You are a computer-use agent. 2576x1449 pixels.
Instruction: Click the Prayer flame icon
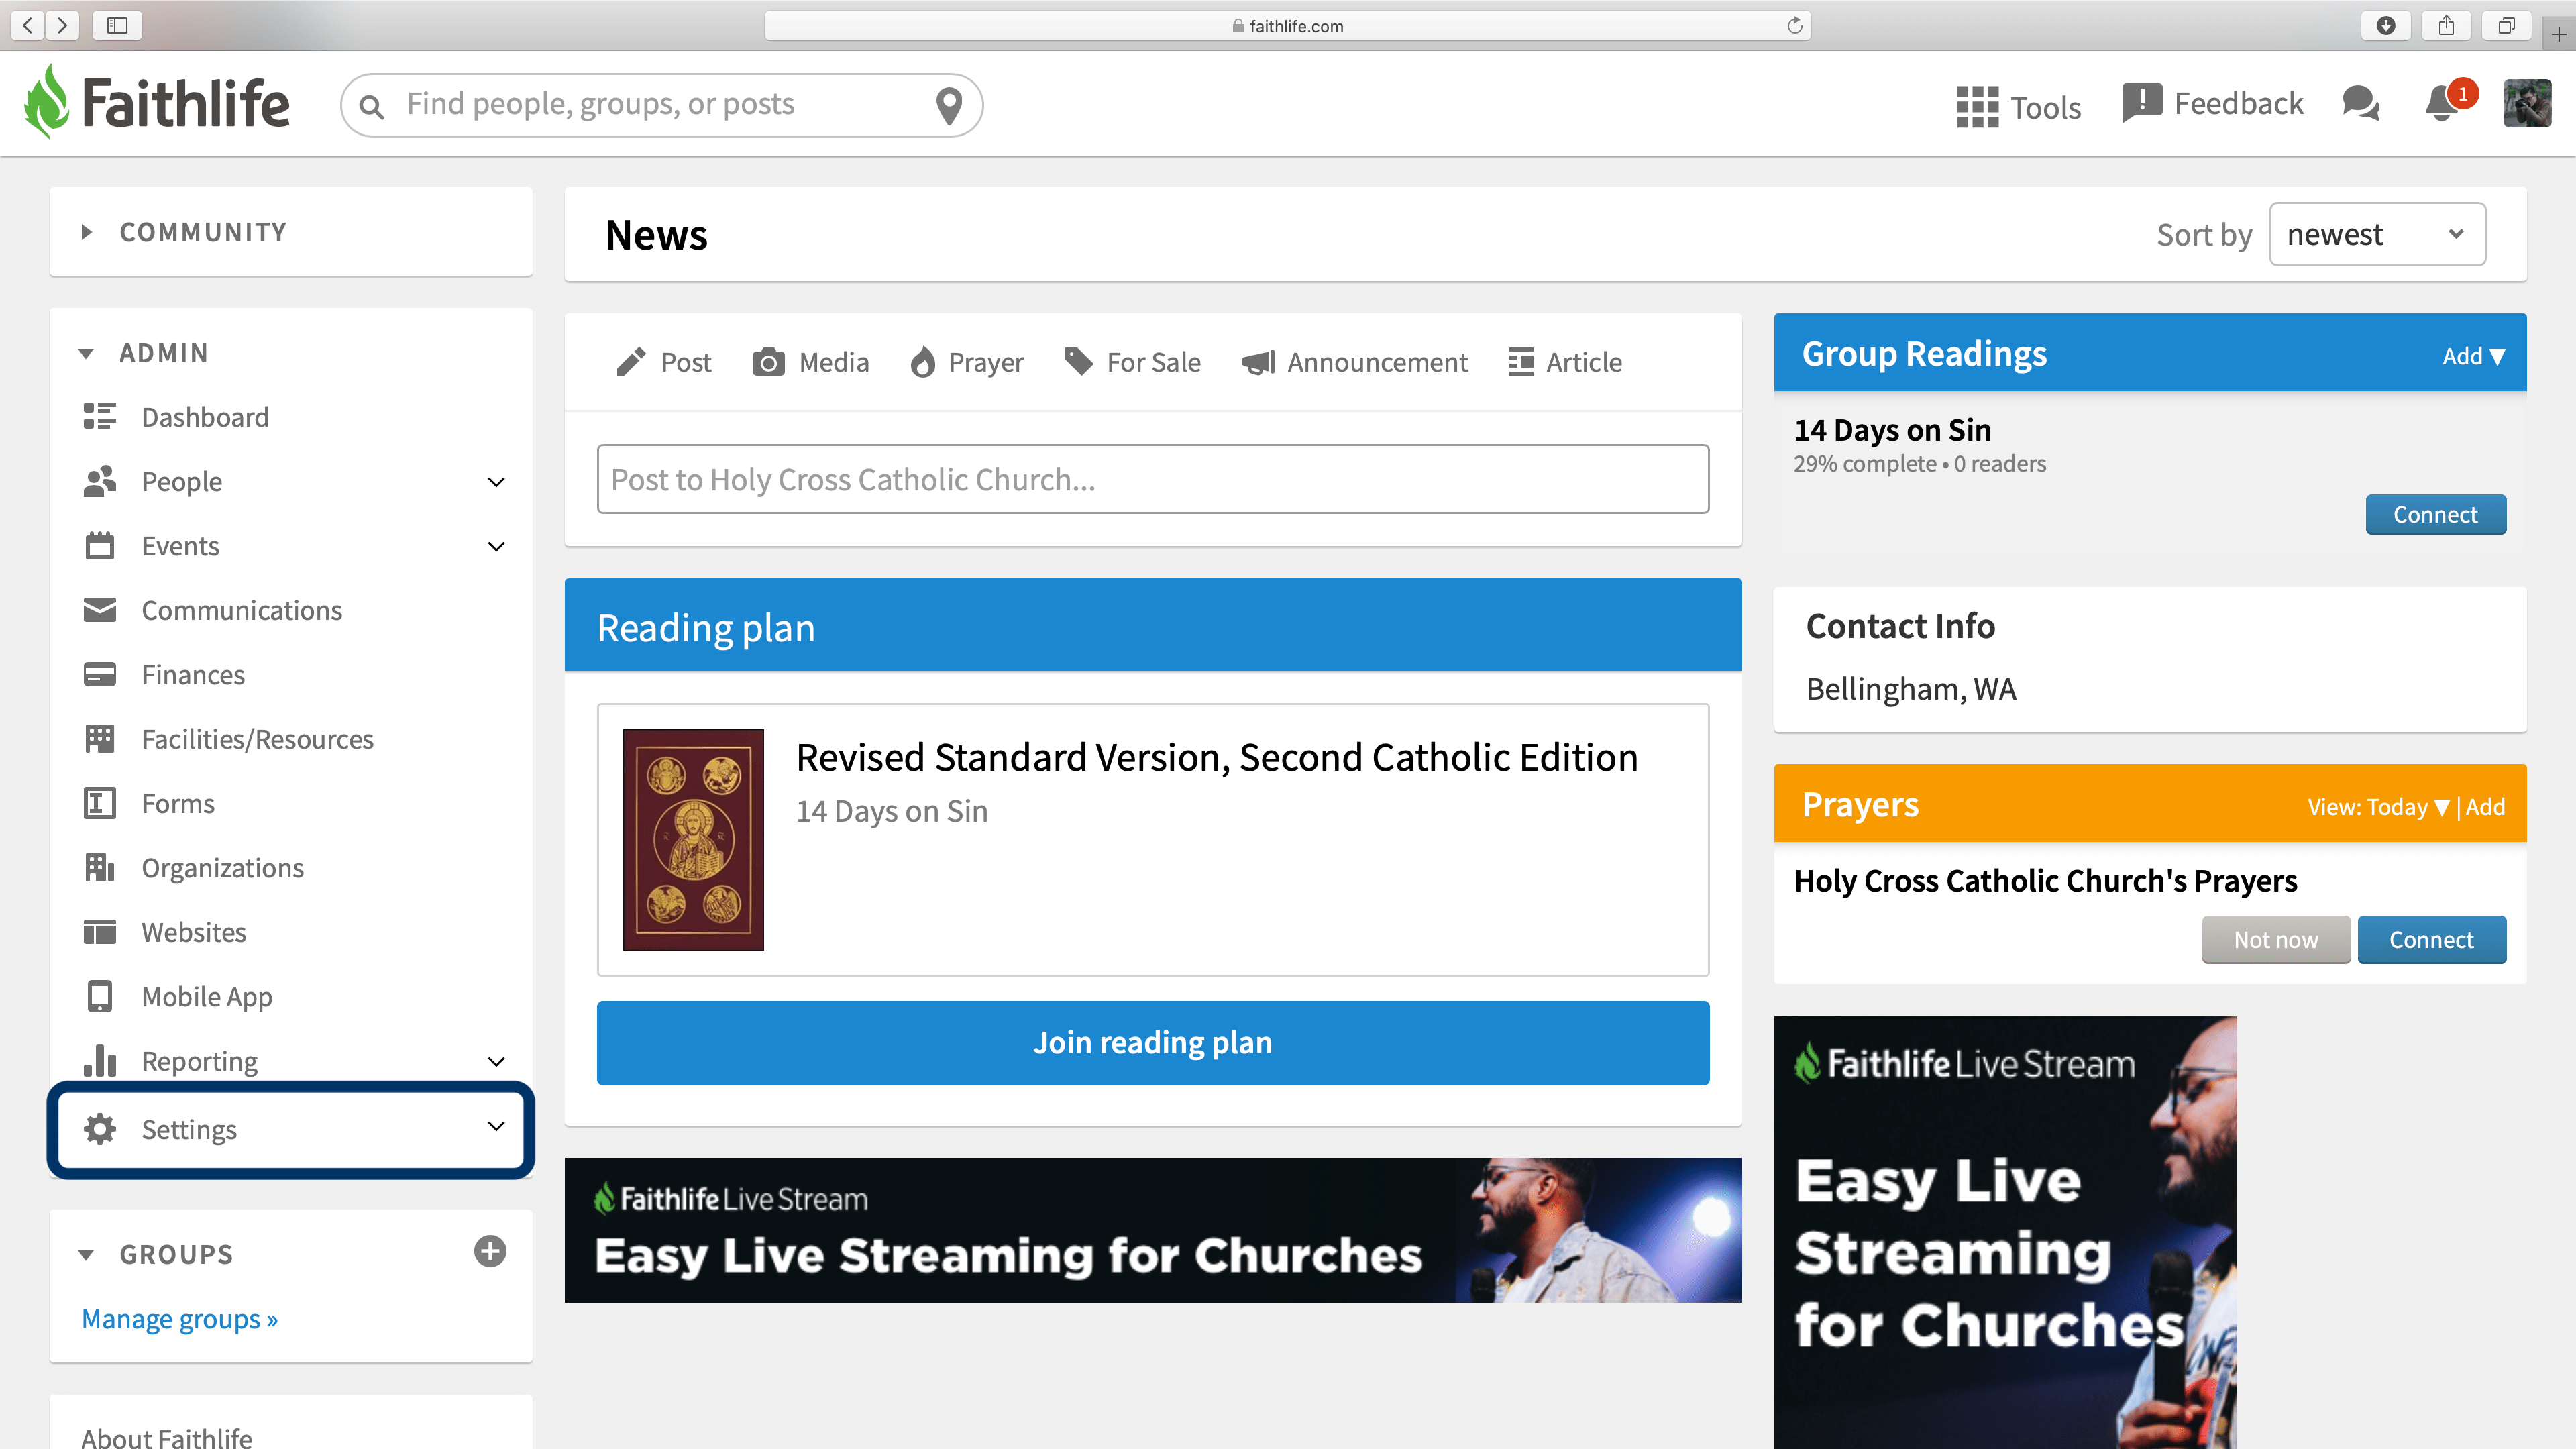click(922, 362)
